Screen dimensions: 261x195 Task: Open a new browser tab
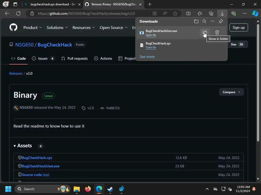click(x=150, y=4)
